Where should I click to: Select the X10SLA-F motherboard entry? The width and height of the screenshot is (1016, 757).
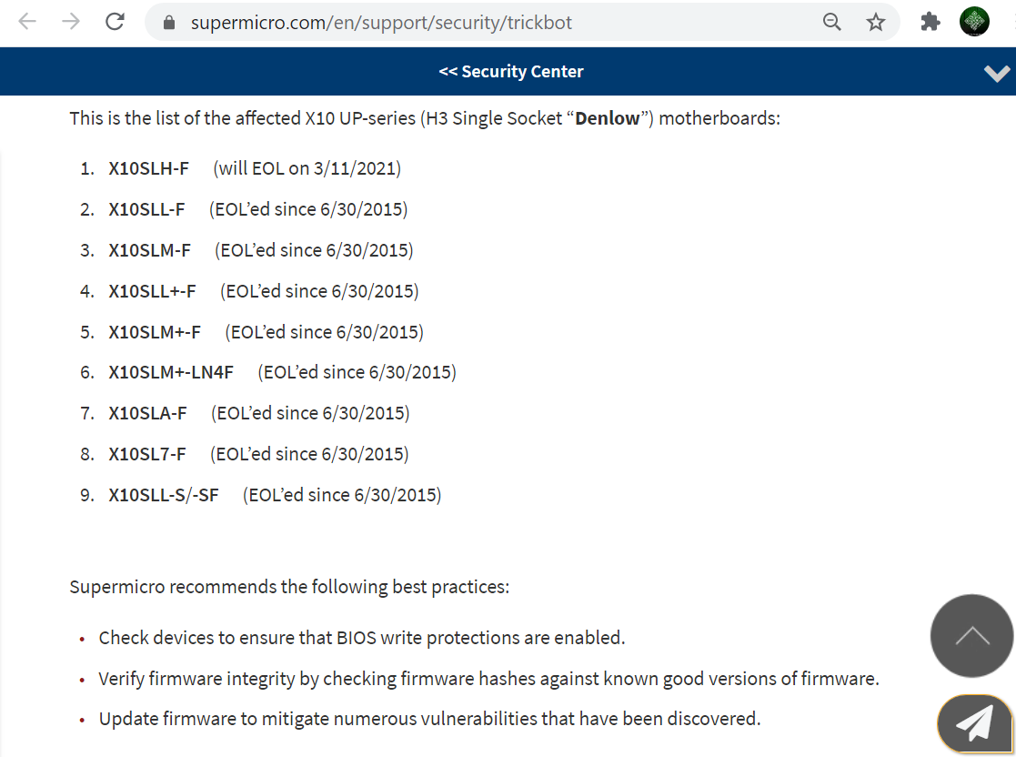[x=147, y=413]
